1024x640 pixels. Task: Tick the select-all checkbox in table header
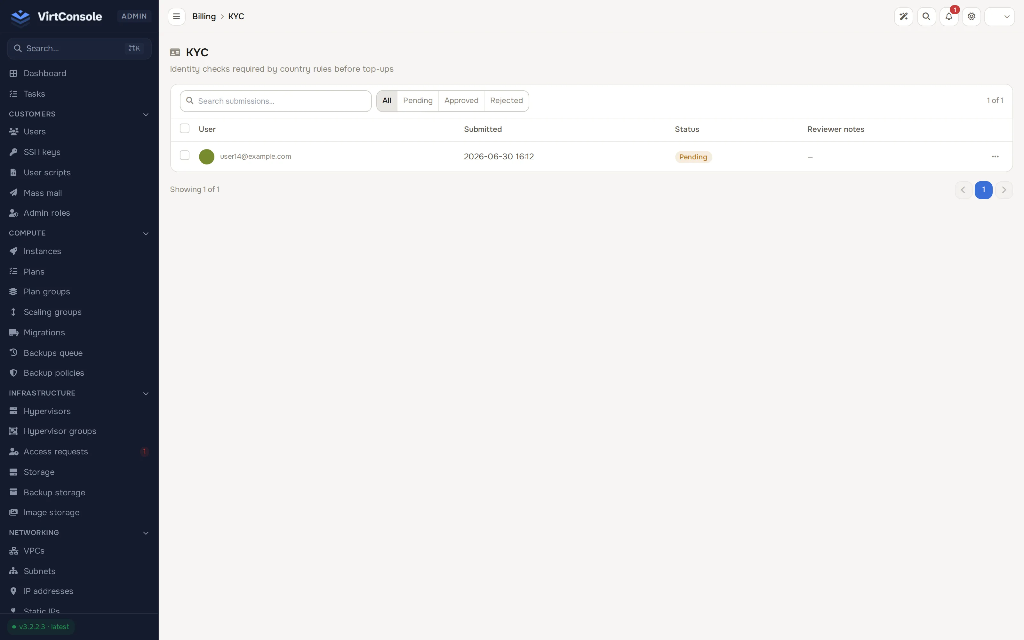[185, 128]
